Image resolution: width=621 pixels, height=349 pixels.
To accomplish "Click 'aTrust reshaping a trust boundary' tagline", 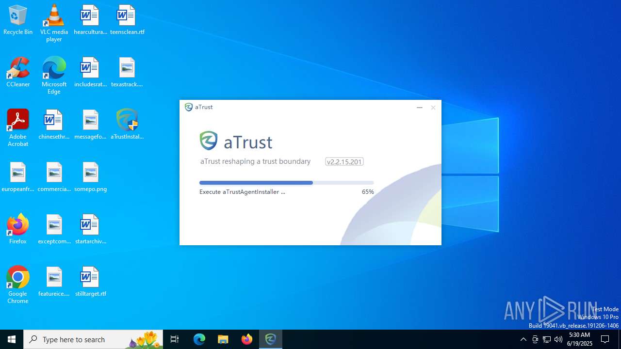I will pos(255,161).
